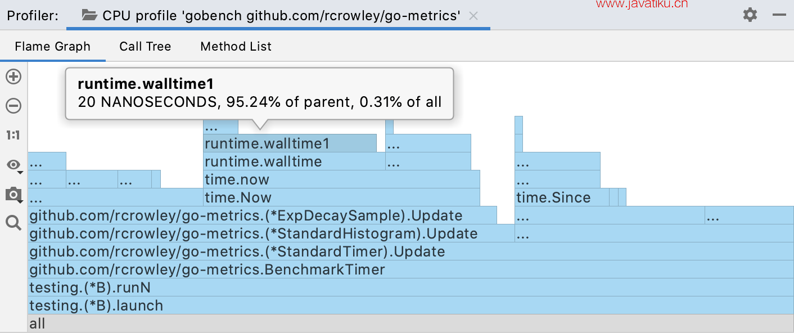Click the gray 'all' root frame

click(410, 323)
